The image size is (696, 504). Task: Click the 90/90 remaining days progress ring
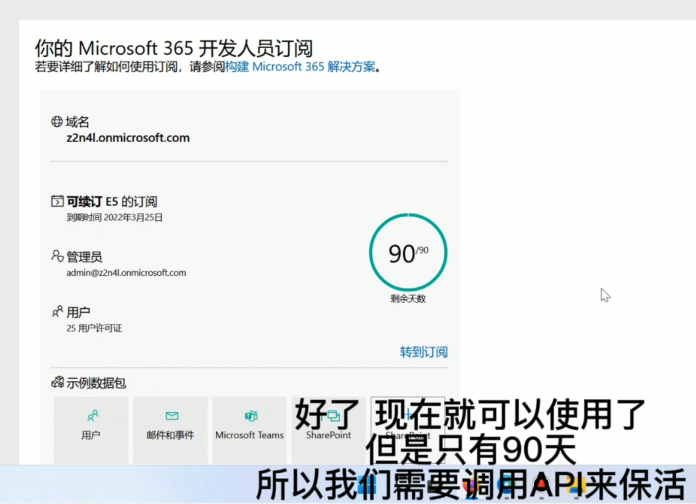coord(408,252)
